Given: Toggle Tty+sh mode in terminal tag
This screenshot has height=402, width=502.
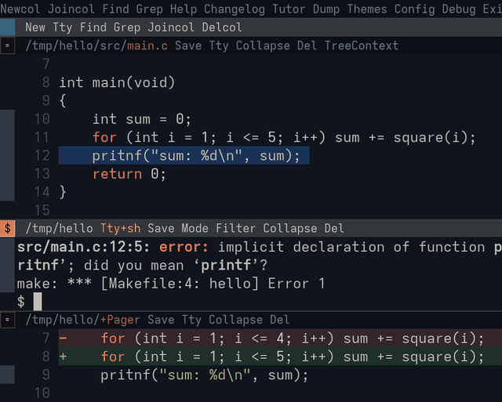Looking at the screenshot, I should 120,228.
